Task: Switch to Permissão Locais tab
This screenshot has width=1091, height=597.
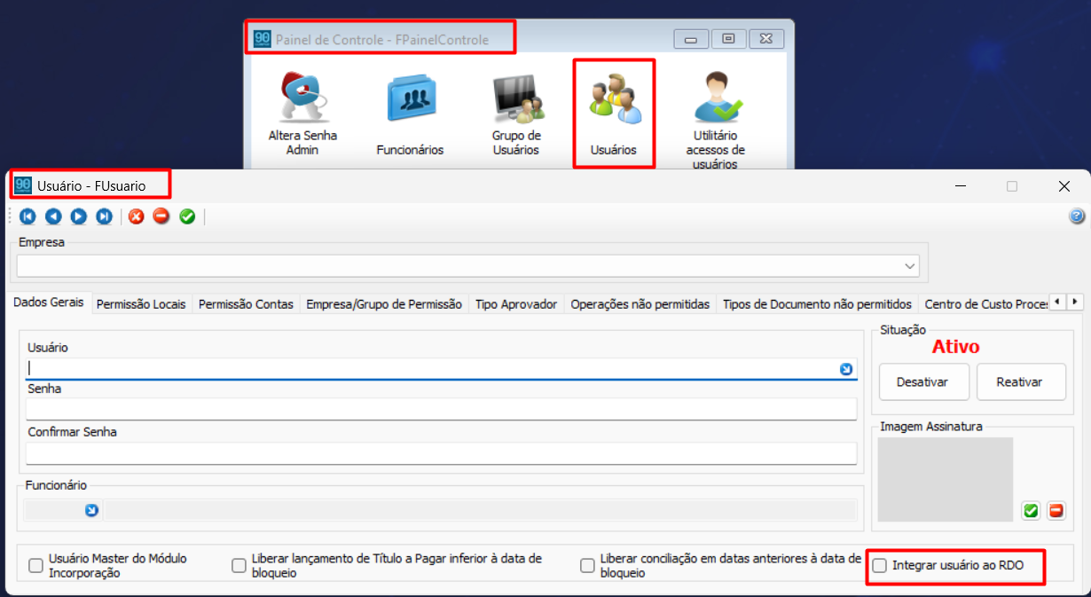Action: tap(141, 304)
